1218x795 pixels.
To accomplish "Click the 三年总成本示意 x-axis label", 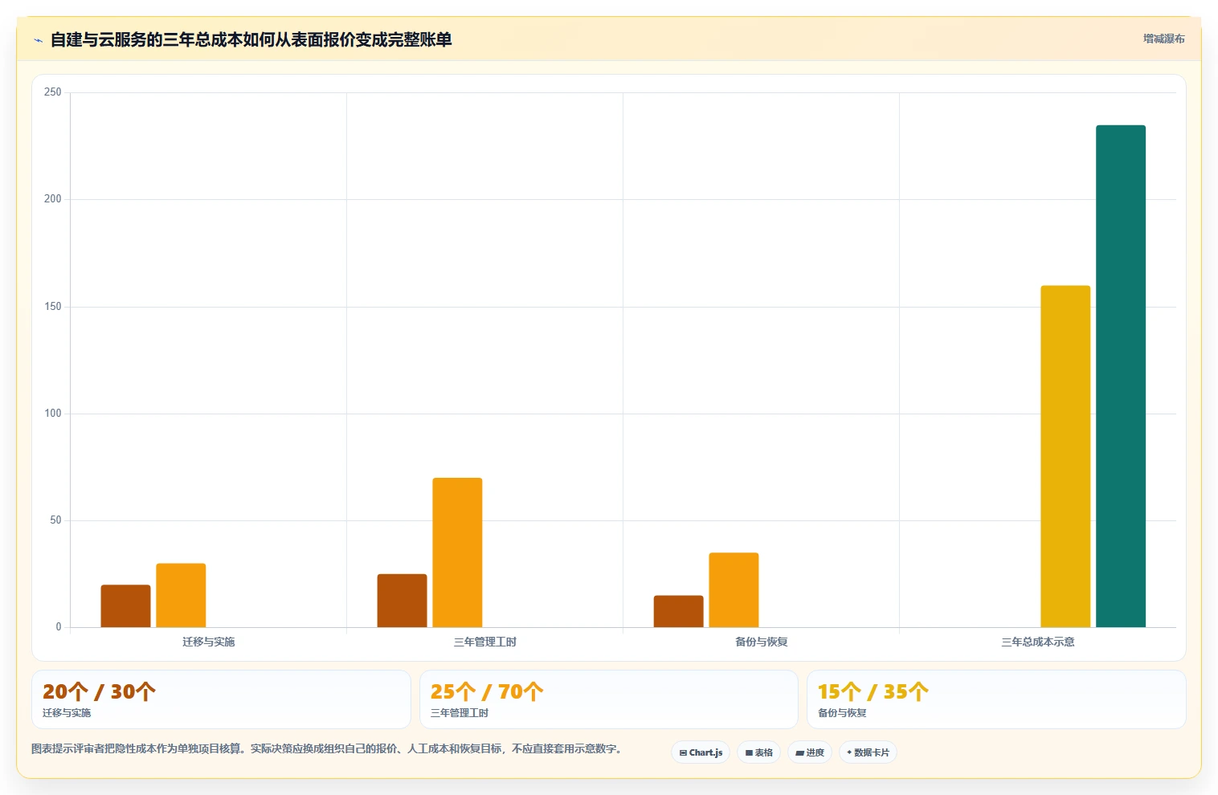I will pos(1037,642).
